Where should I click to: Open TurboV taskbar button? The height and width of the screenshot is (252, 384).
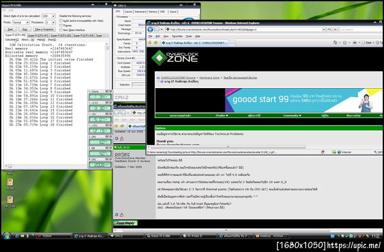pyautogui.click(x=54, y=236)
